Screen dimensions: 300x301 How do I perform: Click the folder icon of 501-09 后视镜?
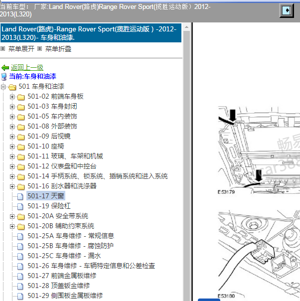point(21,137)
